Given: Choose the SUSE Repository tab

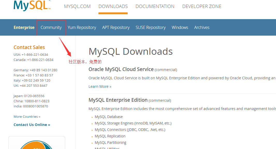Looking at the screenshot, I should [151, 27].
